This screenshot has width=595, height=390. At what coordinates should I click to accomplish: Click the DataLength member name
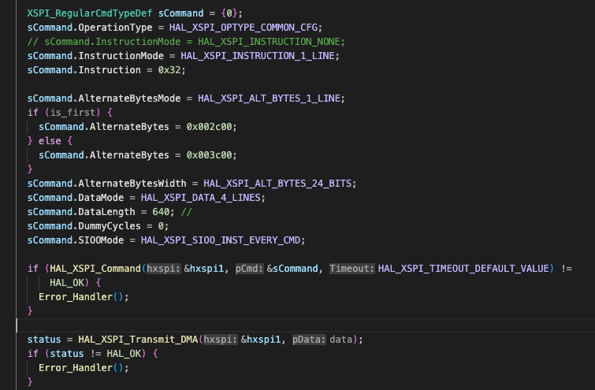tap(106, 212)
